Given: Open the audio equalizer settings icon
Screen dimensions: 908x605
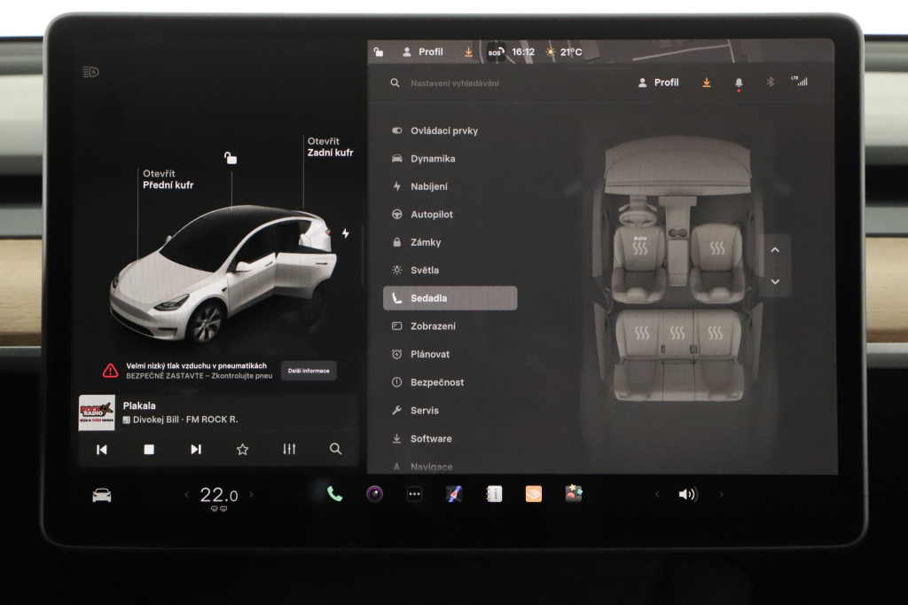Looking at the screenshot, I should (x=290, y=449).
